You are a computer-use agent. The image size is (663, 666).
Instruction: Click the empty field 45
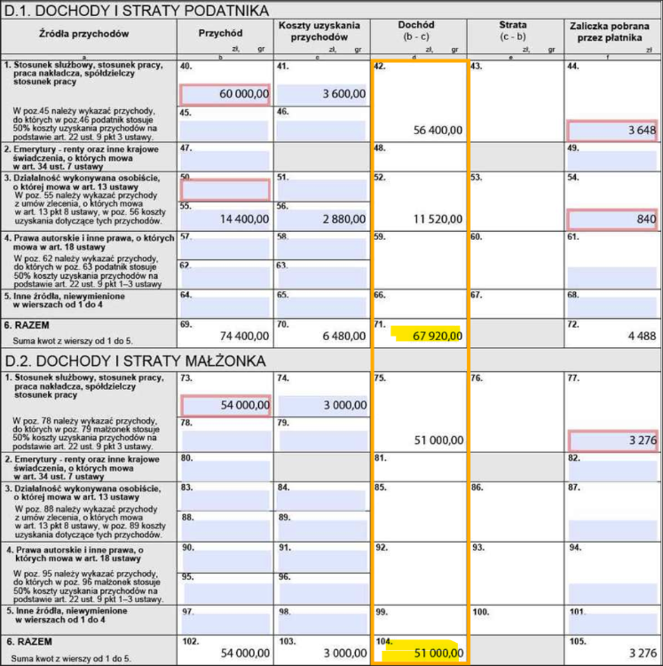225,131
